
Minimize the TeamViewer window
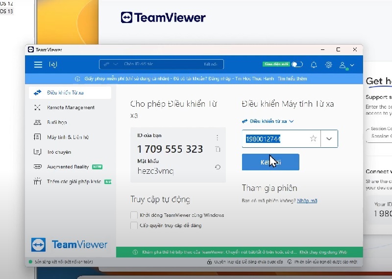click(323, 49)
